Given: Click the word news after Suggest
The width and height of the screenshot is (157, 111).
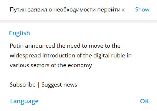Looking at the screenshot, I should coord(70,85).
